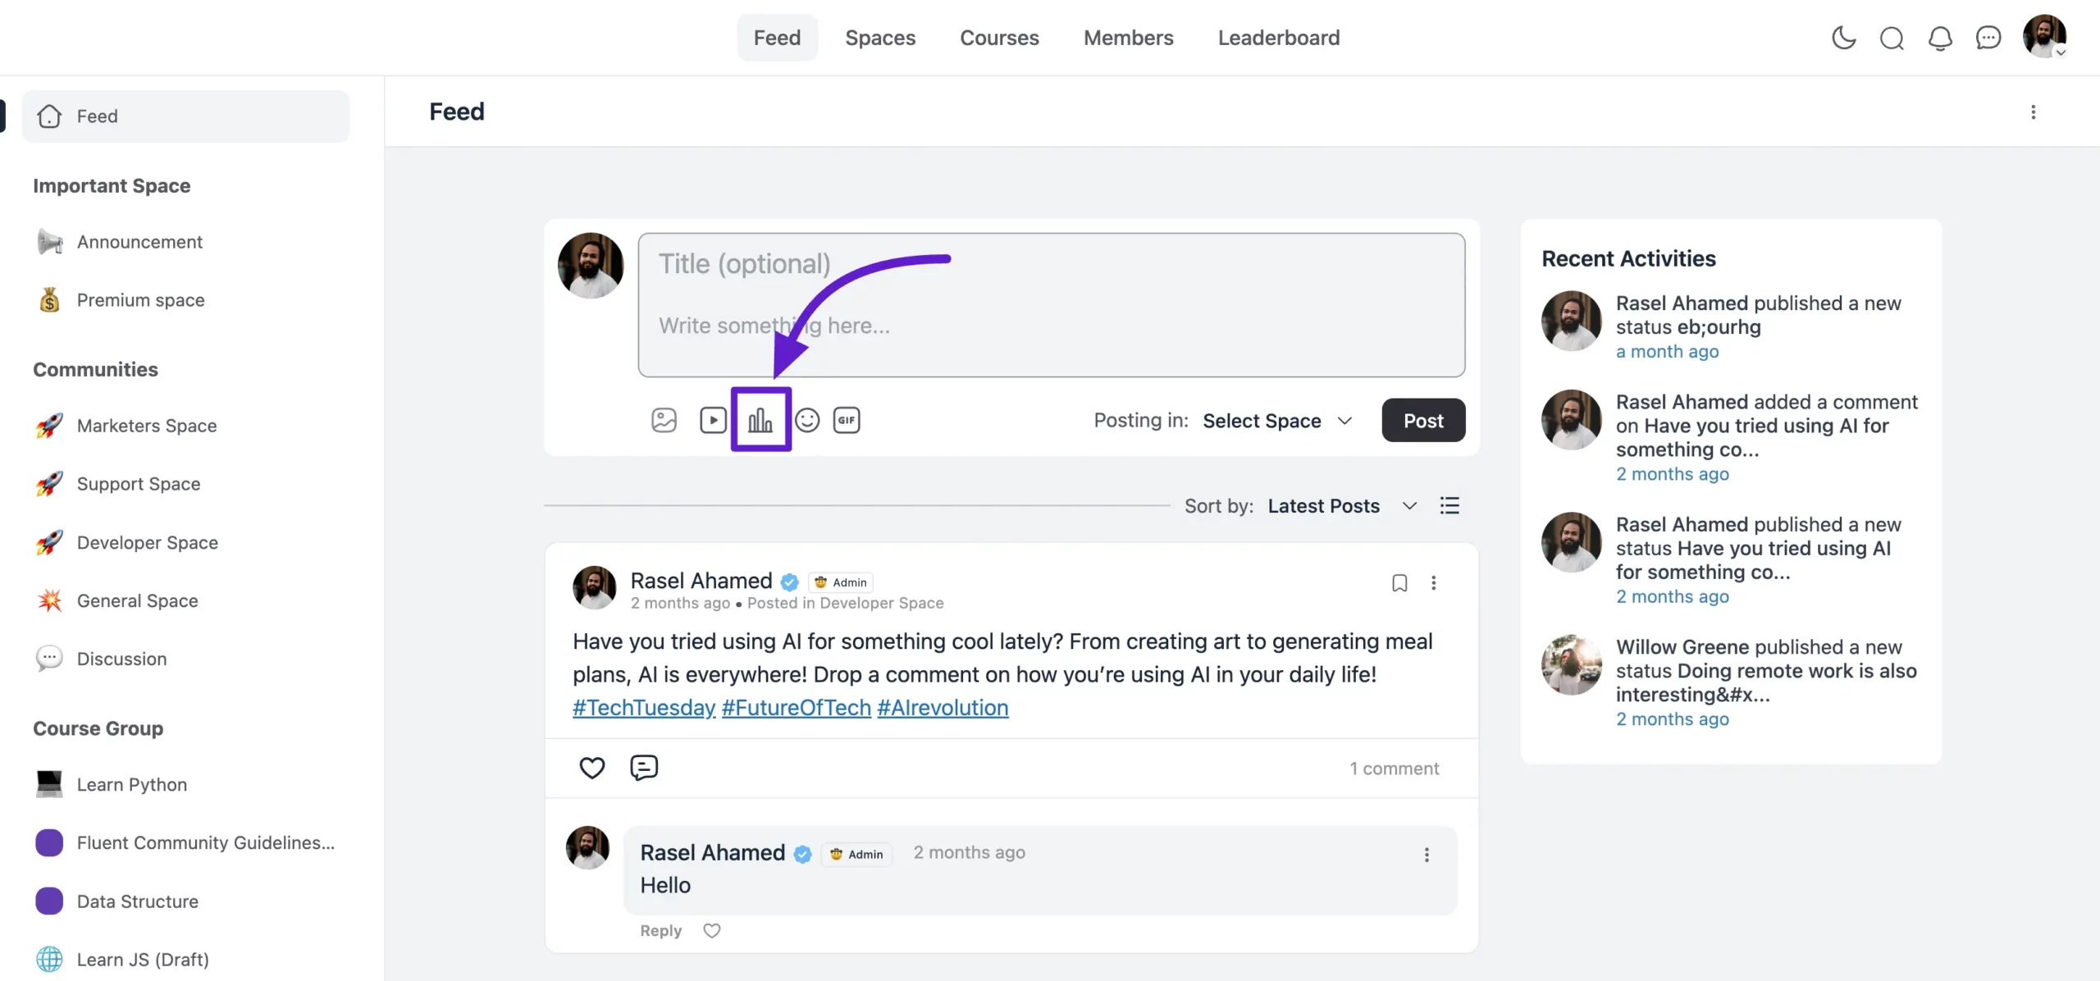Switch to the Courses tab

pyautogui.click(x=999, y=38)
